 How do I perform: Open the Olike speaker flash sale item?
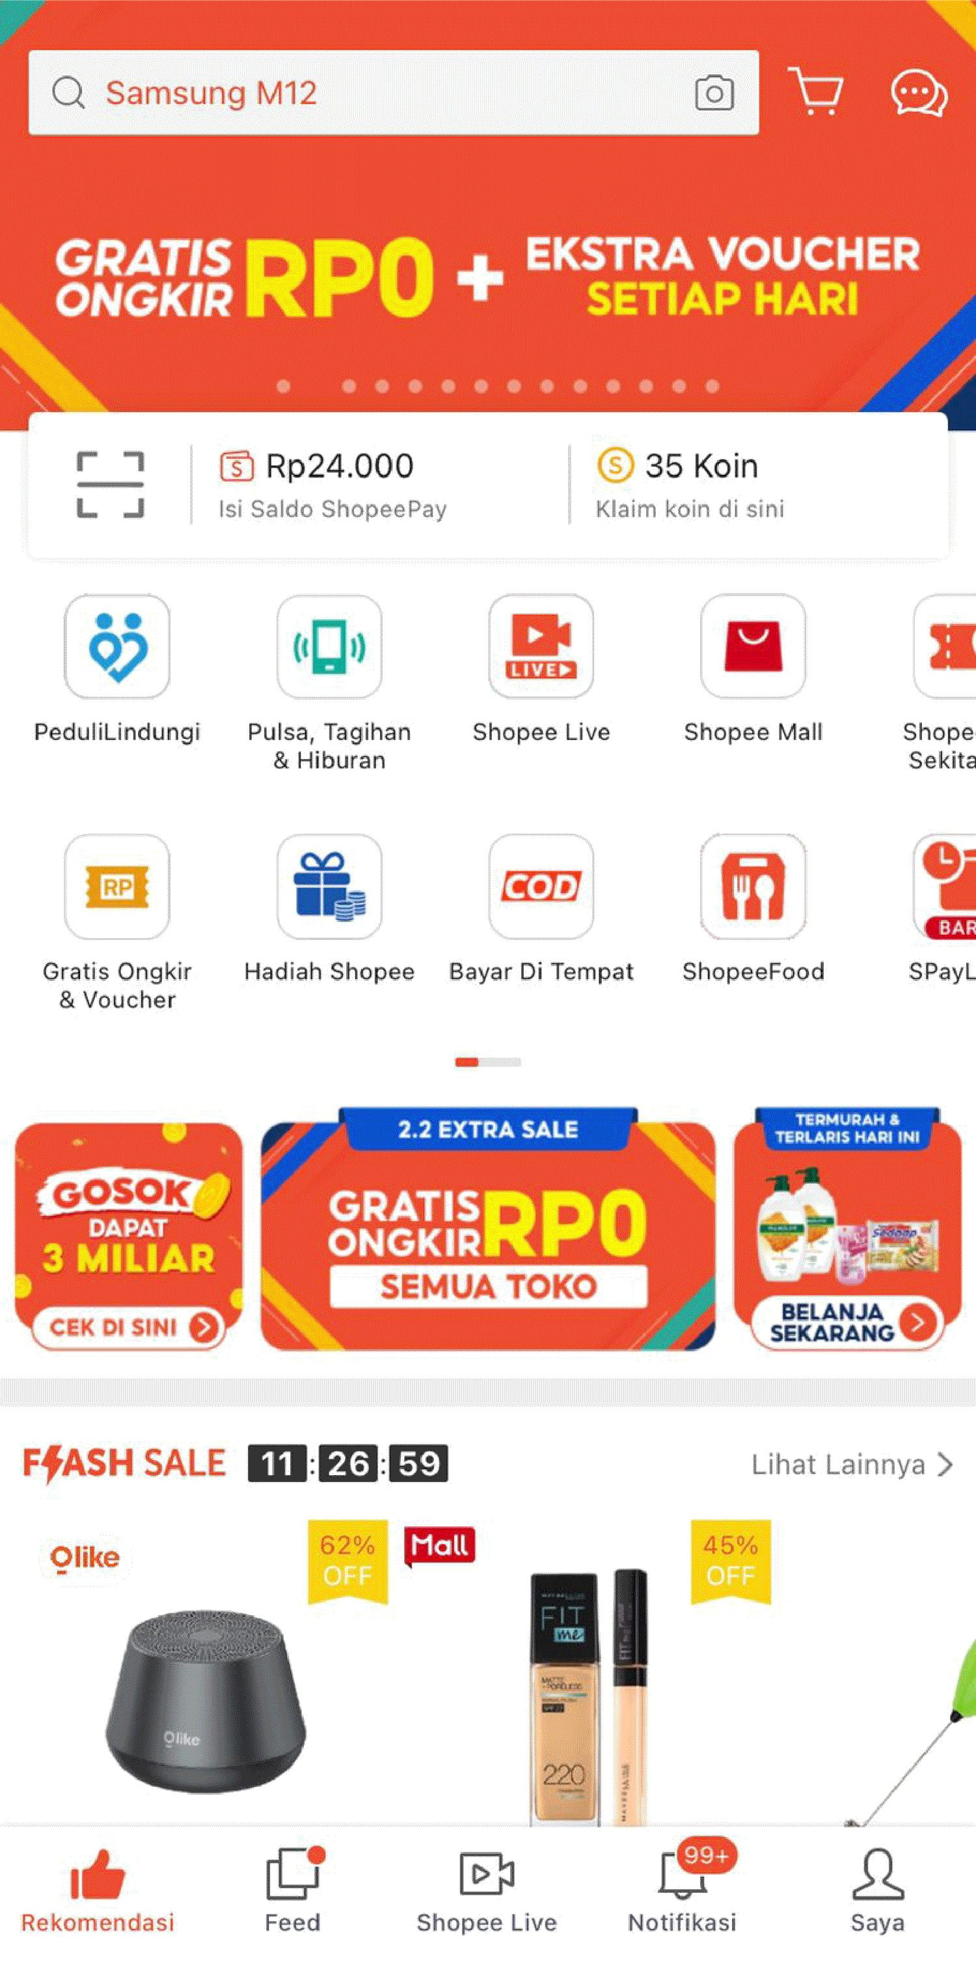point(205,1670)
